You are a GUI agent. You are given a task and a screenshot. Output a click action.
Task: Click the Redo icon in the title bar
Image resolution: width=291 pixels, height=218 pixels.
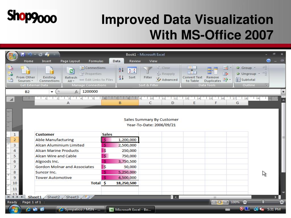pyautogui.click(x=40, y=54)
